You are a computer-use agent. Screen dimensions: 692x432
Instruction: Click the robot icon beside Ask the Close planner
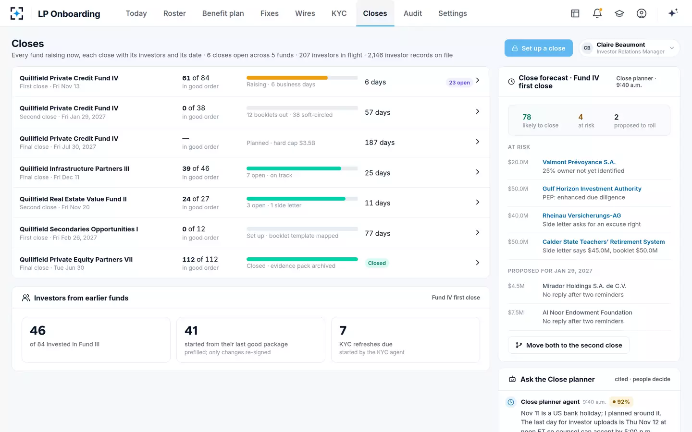point(512,379)
